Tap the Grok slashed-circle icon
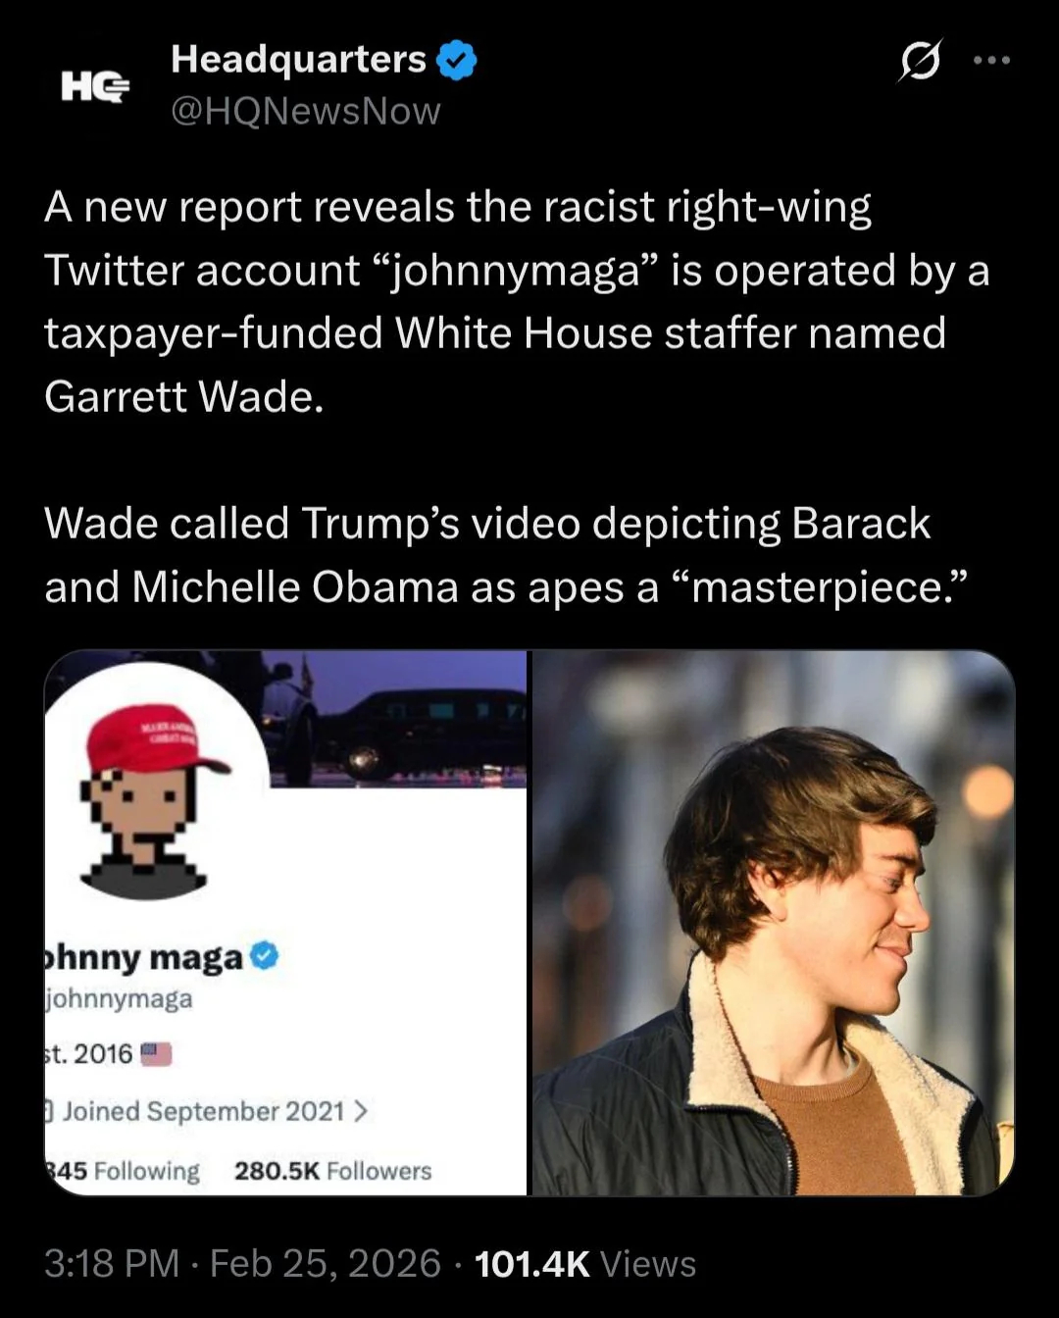 click(920, 61)
